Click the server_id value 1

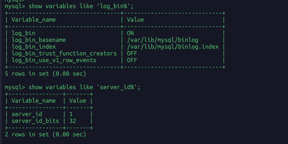[71, 114]
